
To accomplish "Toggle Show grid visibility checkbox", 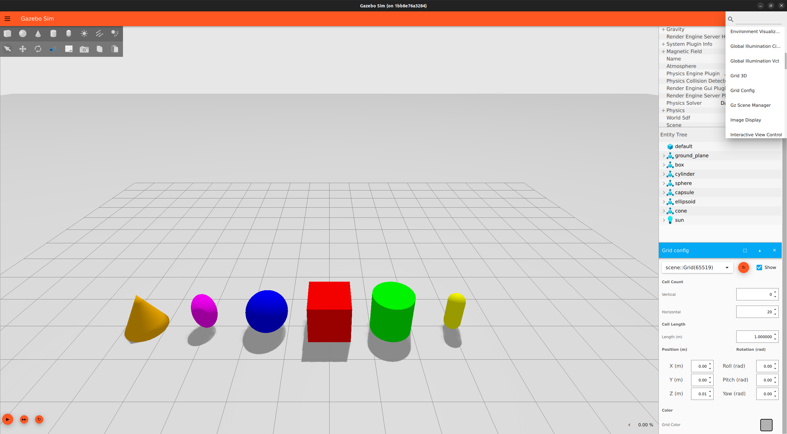I will point(759,267).
